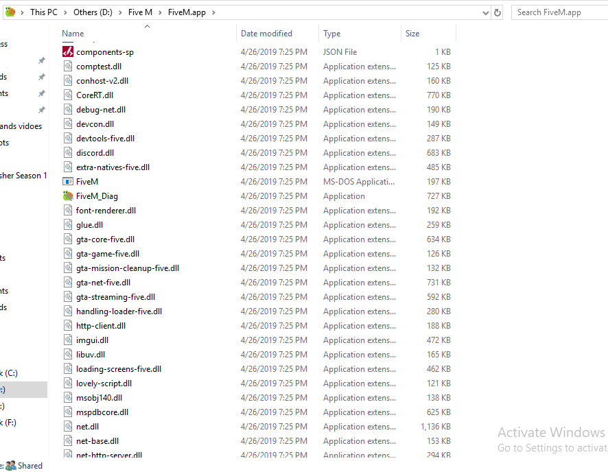This screenshot has height=472, width=608.
Task: Go to This PC via breadcrumb
Action: pyautogui.click(x=44, y=12)
